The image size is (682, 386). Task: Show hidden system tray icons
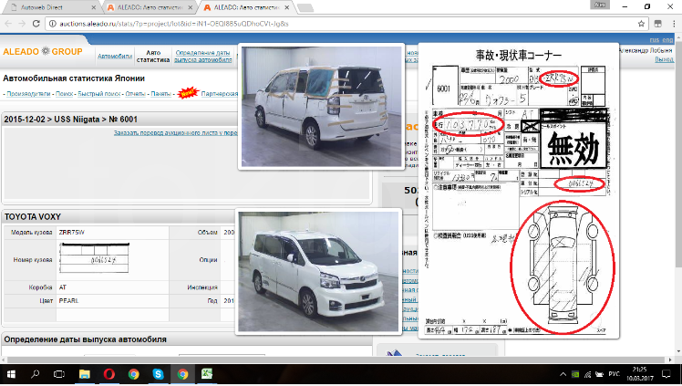pos(563,374)
